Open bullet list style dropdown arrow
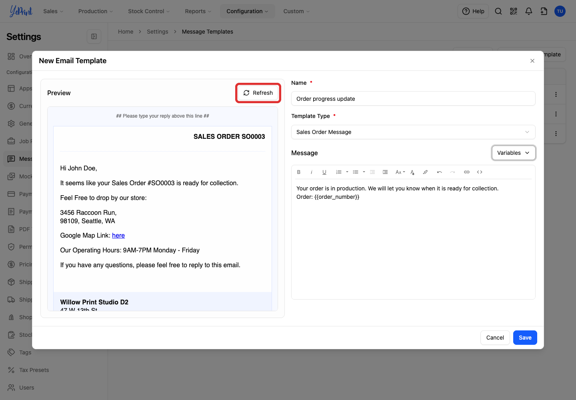 [364, 172]
